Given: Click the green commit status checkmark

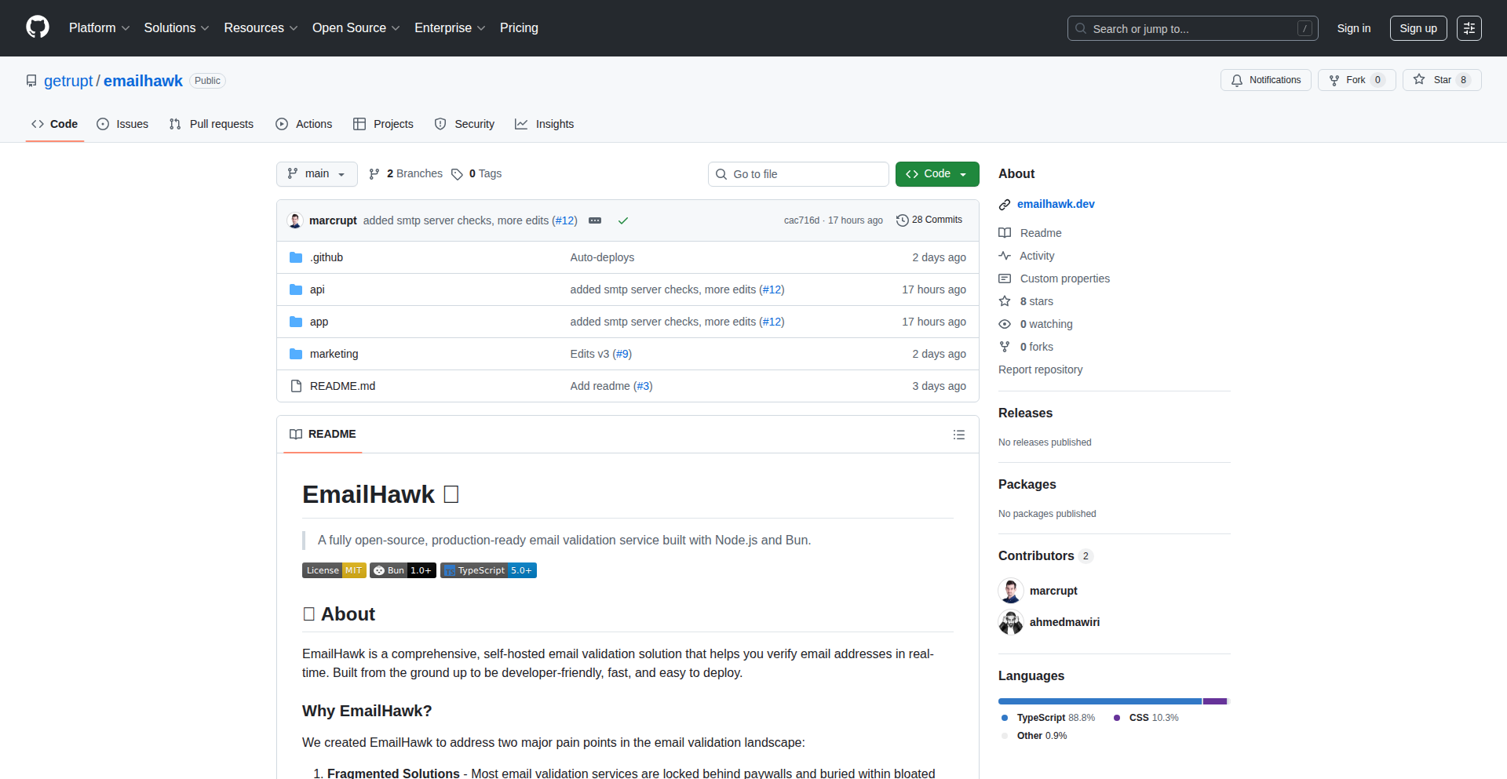Looking at the screenshot, I should coord(623,220).
